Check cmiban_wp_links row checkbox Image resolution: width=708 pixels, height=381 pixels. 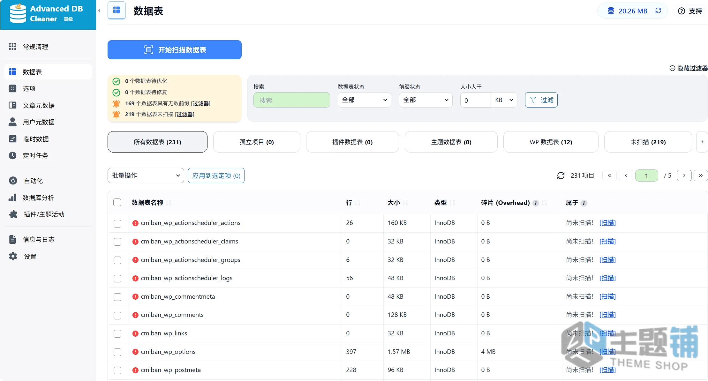(117, 334)
